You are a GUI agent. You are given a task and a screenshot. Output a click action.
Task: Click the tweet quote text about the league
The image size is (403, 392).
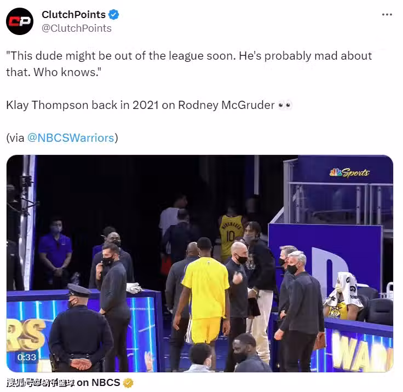[189, 64]
